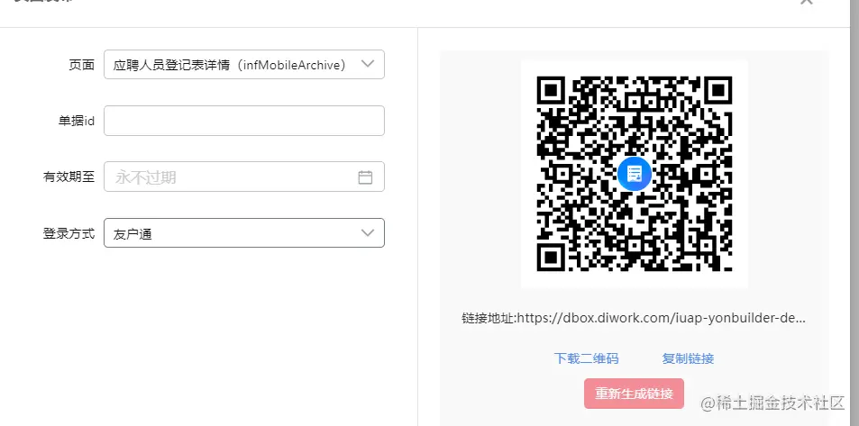Screen dimensions: 859x426
Task: Click the 重新生成链接 button
Action: [x=634, y=394]
